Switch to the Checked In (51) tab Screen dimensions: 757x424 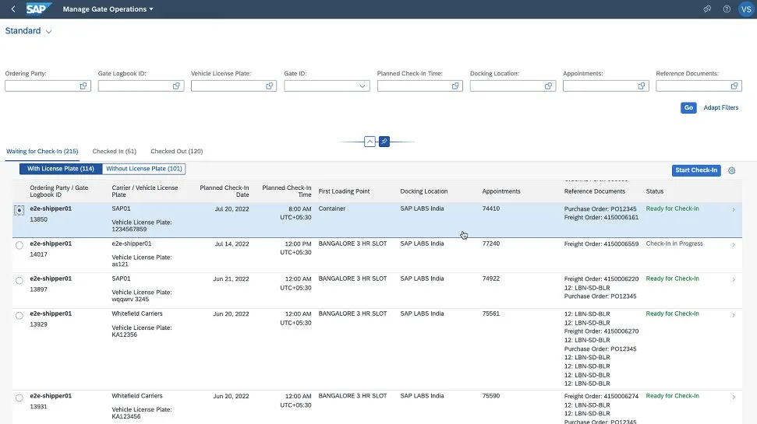tap(114, 151)
